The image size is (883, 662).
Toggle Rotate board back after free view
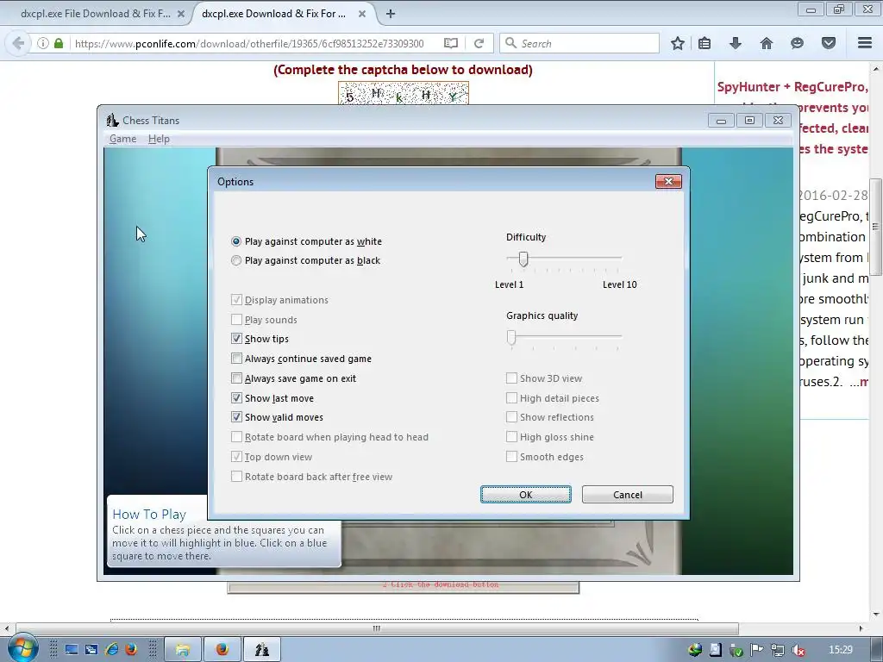[x=236, y=476]
